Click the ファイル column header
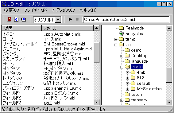Image resolution: width=174 pixels, height=113 pixels. [x=68, y=28]
